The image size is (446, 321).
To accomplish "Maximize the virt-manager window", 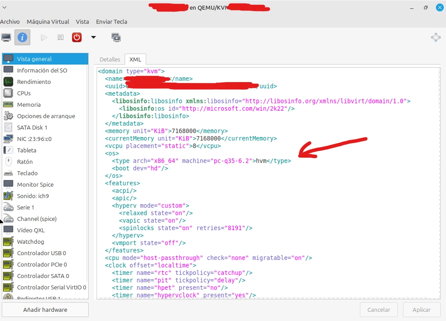I will click(x=425, y=7).
